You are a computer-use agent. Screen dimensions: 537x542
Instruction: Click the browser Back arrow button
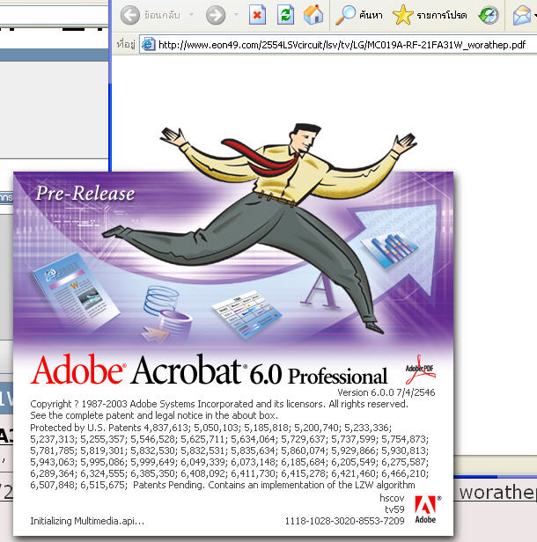point(130,15)
